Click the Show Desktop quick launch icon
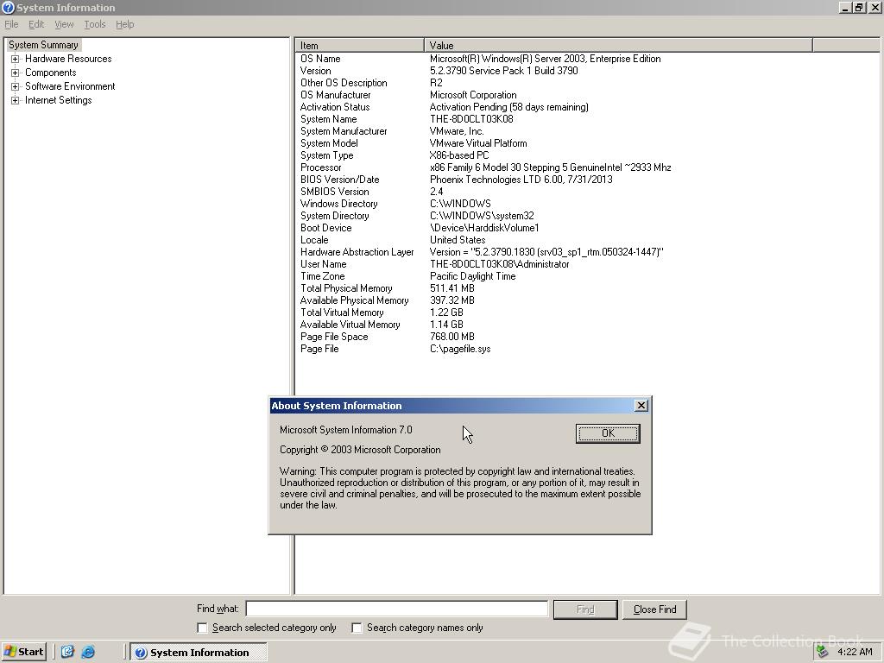The width and height of the screenshot is (884, 663). click(67, 652)
